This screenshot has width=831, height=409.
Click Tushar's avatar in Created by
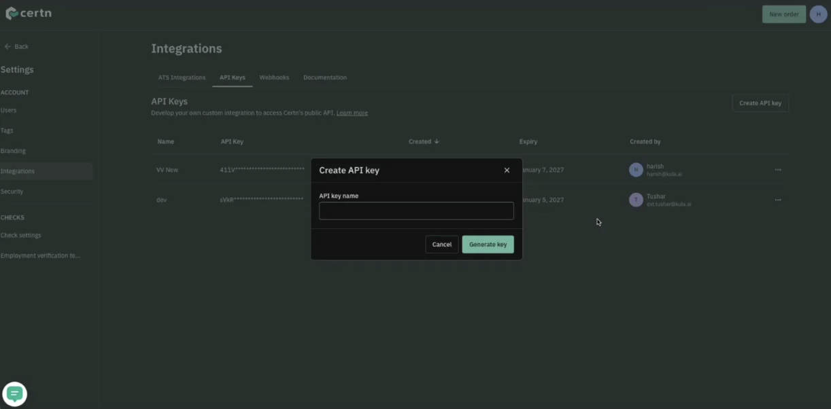coord(636,200)
